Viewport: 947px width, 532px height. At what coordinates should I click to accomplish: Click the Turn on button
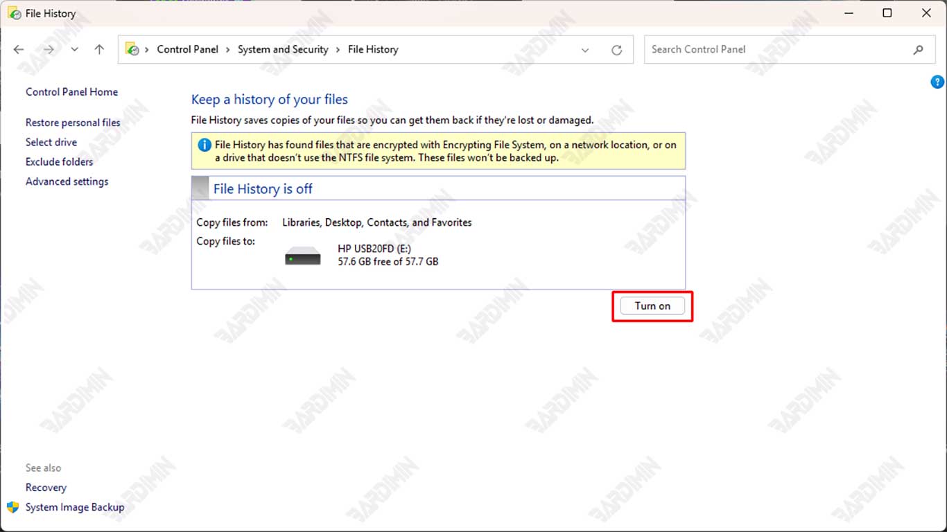coord(652,305)
